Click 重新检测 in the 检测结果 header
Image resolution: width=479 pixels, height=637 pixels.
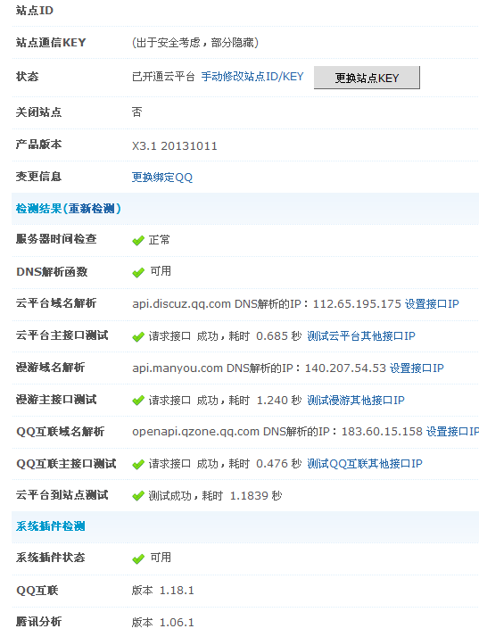point(91,209)
